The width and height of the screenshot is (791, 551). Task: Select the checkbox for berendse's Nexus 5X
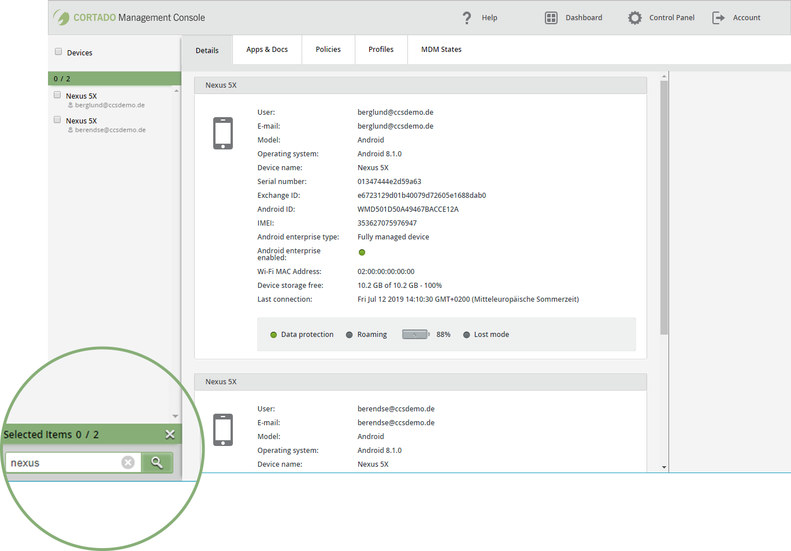57,119
